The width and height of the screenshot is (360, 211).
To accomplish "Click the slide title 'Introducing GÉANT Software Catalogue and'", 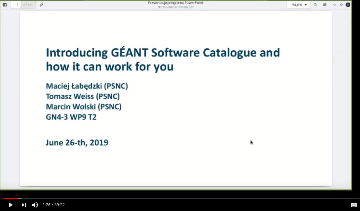I will click(163, 53).
